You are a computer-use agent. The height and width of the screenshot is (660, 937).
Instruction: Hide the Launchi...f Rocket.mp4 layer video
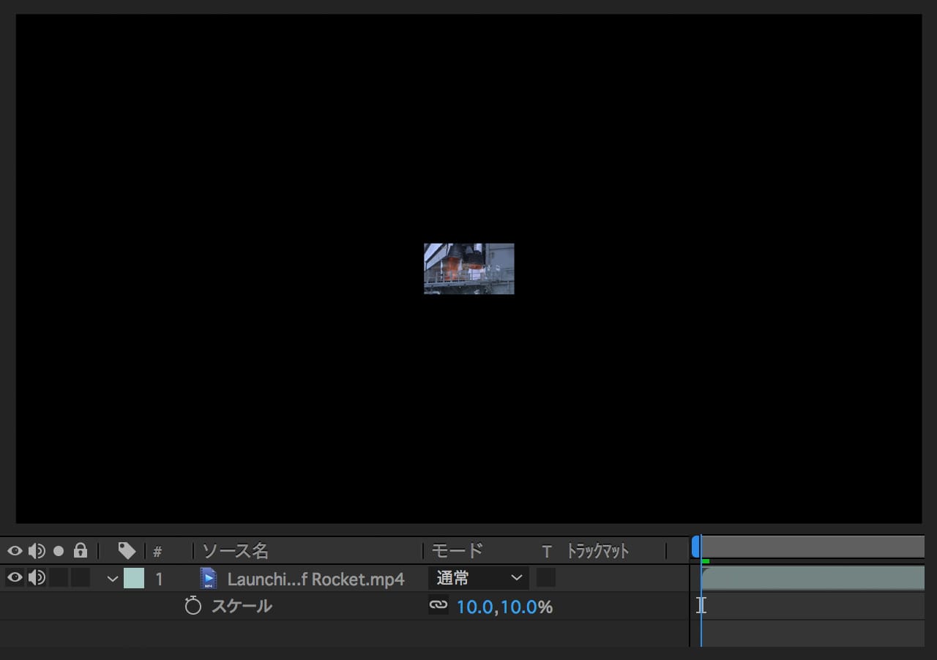coord(15,578)
